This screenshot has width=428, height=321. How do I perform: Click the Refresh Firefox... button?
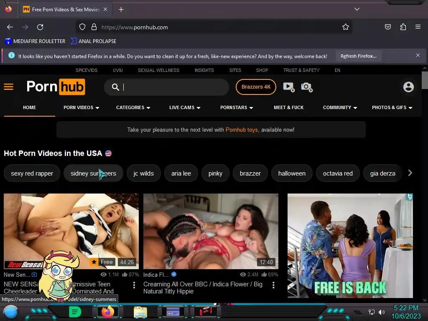click(x=358, y=56)
